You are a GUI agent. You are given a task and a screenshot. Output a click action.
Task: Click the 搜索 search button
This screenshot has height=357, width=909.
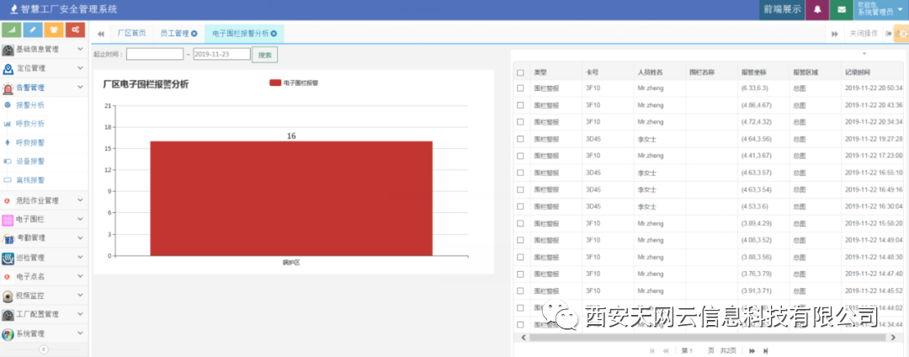(265, 55)
